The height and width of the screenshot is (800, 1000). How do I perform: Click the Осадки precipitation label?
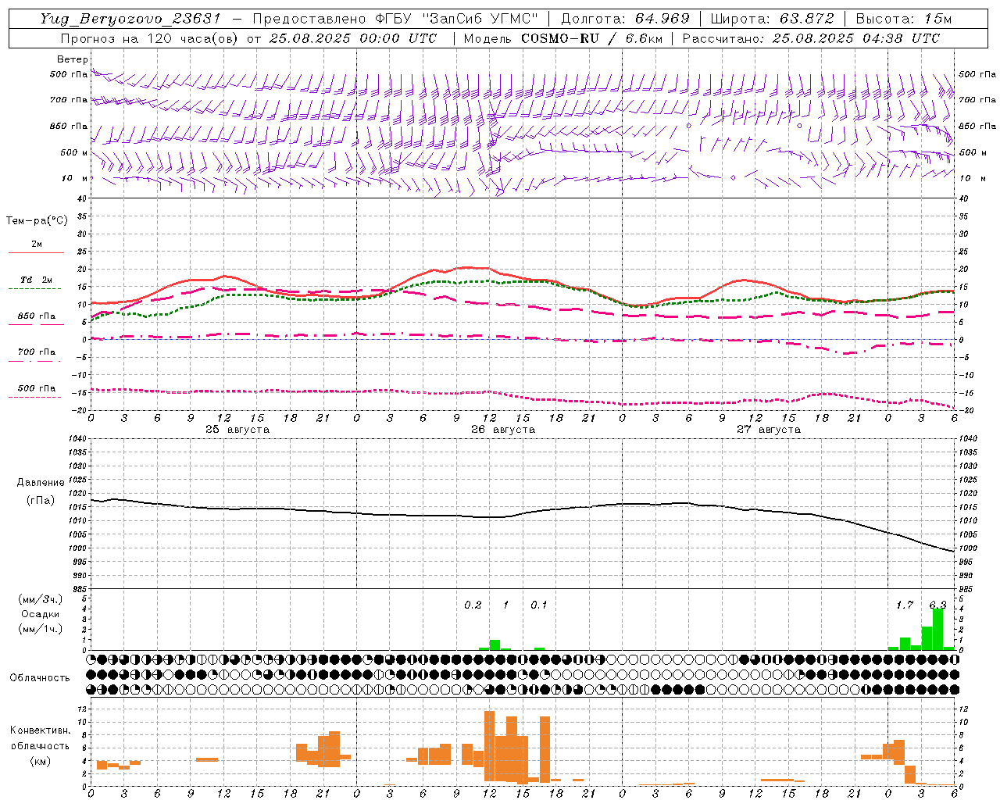(41, 614)
